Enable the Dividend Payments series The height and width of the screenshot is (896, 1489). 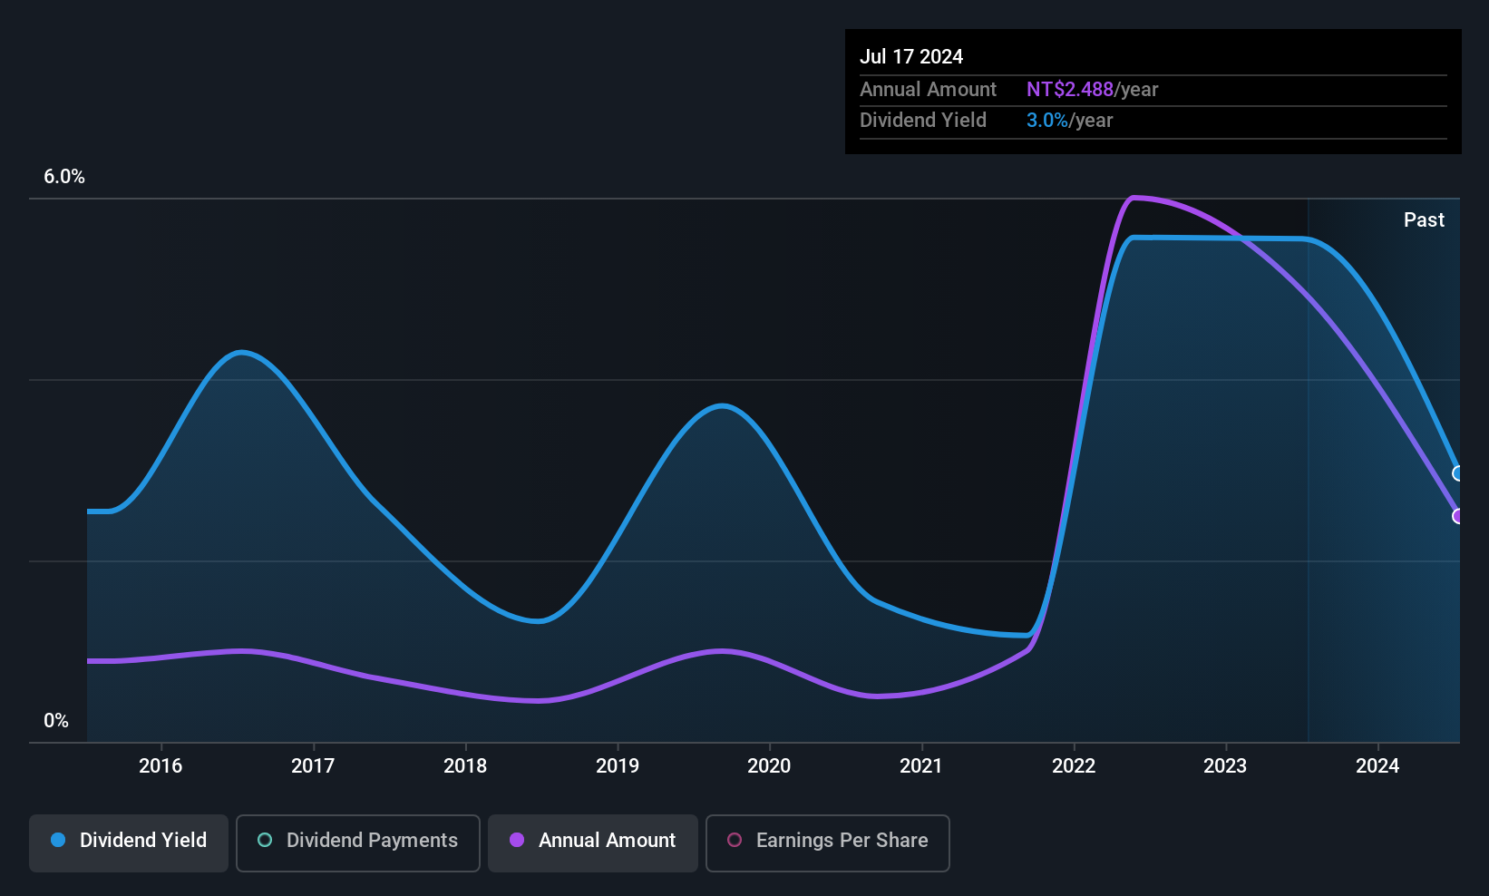(x=358, y=842)
